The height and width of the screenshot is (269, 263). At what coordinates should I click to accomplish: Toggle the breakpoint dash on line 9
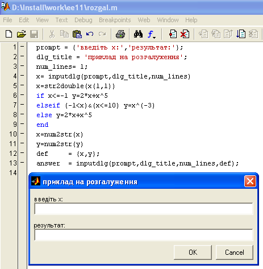click(x=22, y=123)
